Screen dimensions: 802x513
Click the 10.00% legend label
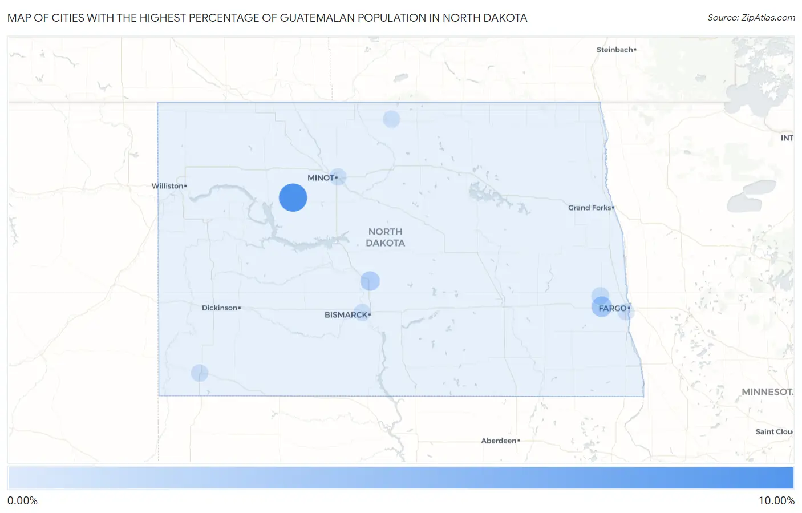[776, 500]
